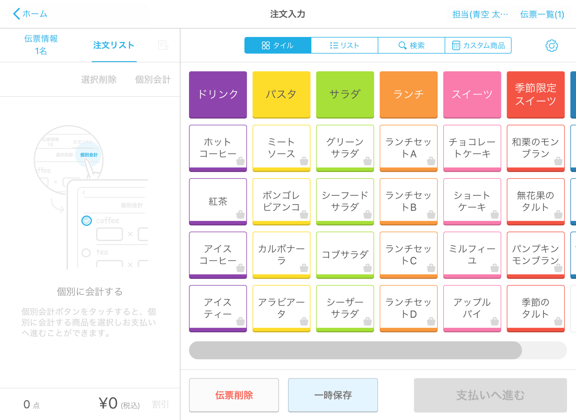Click the 割引 discount label
Image resolution: width=576 pixels, height=420 pixels.
(x=160, y=404)
